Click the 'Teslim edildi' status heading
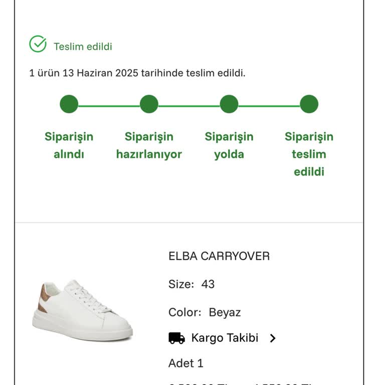The height and width of the screenshot is (385, 385). 83,47
